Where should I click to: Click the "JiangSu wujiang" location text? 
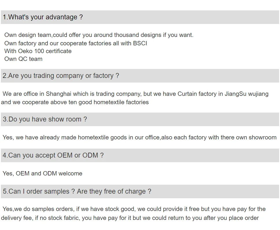[246, 94]
